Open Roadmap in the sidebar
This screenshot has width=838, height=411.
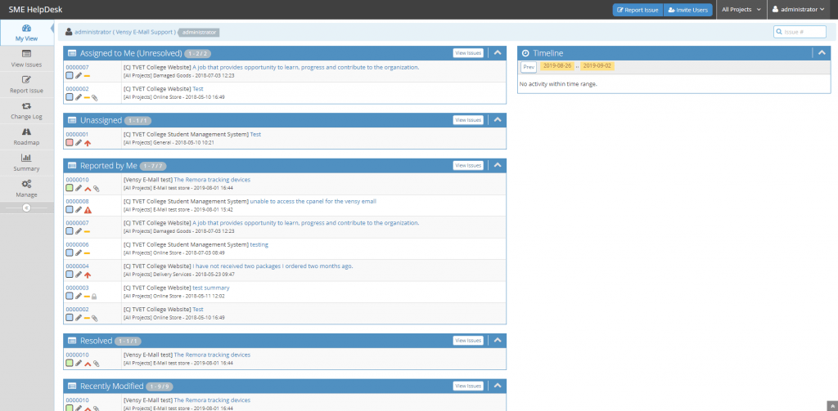click(27, 137)
